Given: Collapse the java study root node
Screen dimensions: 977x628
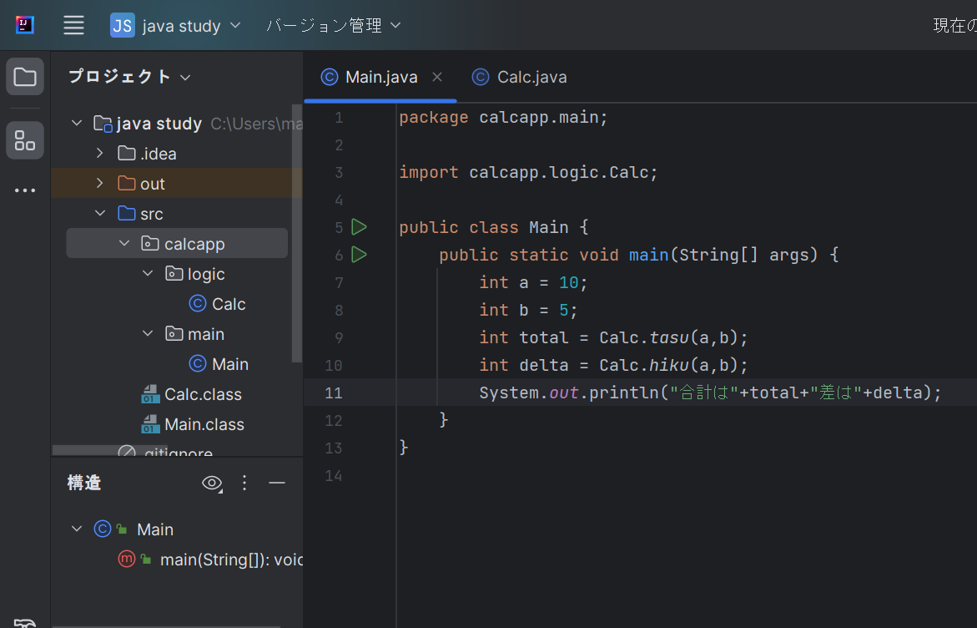Looking at the screenshot, I should 77,123.
